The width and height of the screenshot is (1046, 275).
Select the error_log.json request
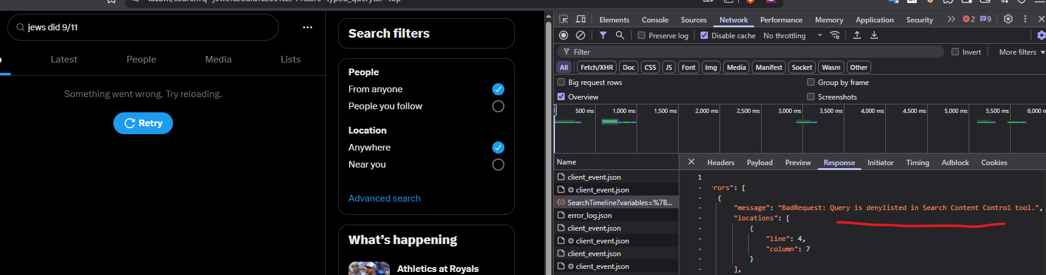617,216
